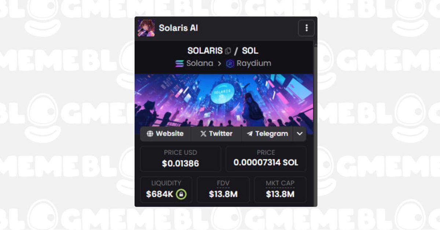Screen dimensions: 440x230
Task: Toggle the PRICE USD display box
Action: coord(180,159)
